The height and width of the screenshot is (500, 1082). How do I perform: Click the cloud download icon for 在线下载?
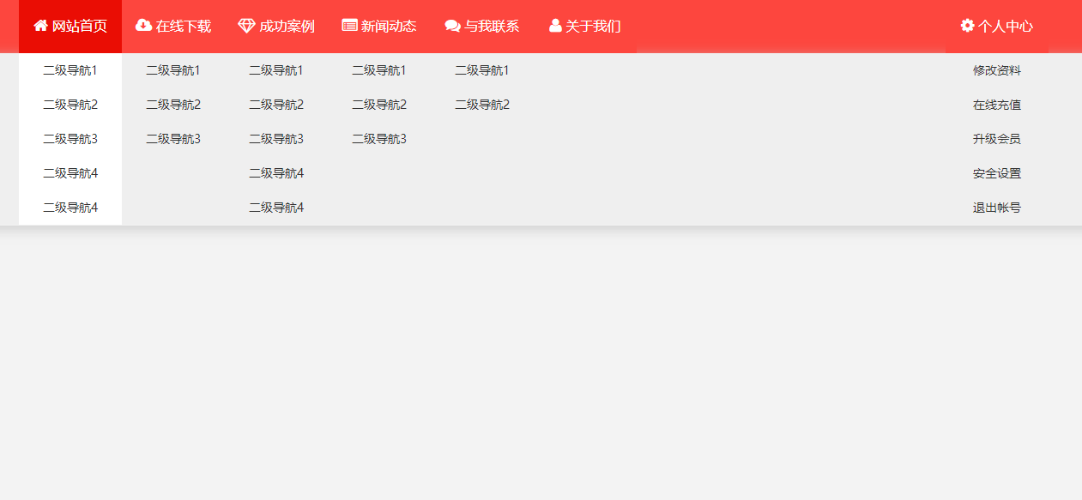pyautogui.click(x=144, y=26)
